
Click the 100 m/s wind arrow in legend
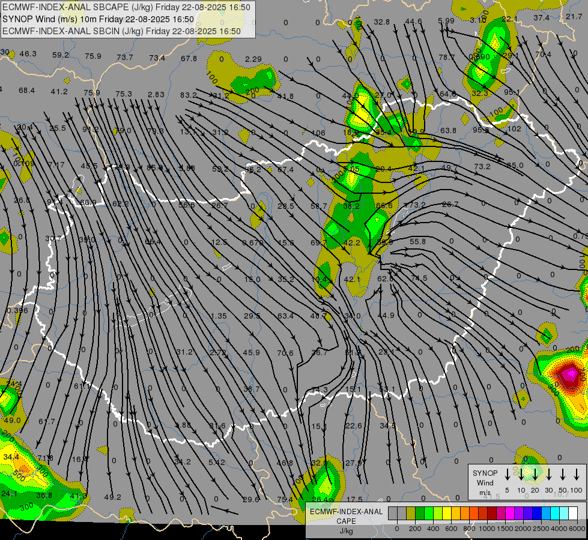tap(577, 475)
